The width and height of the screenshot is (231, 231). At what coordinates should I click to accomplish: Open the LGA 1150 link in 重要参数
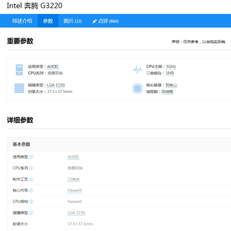coord(56,85)
